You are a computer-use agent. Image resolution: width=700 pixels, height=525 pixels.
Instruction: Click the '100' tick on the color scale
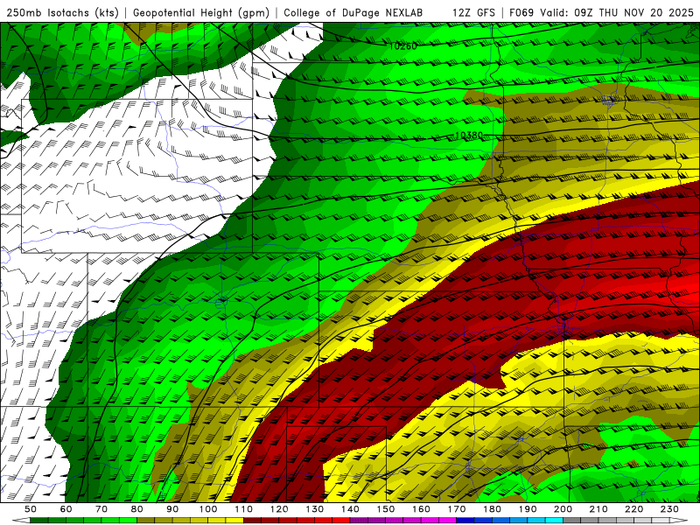click(x=208, y=509)
